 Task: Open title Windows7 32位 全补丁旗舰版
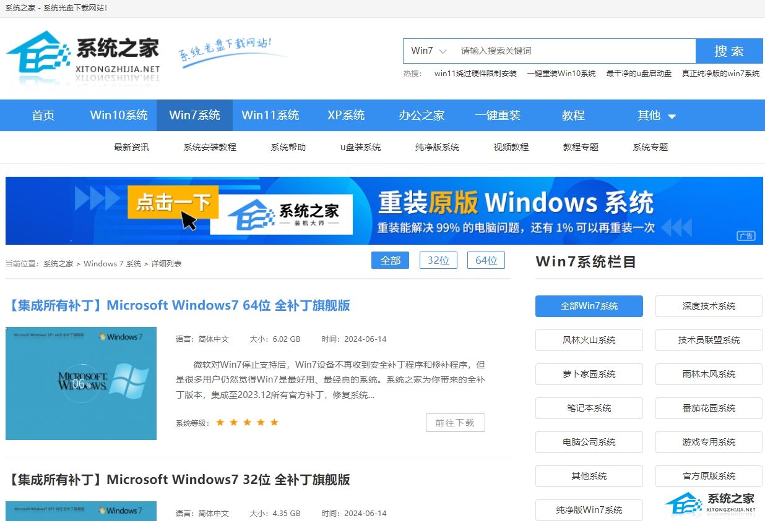click(x=178, y=479)
